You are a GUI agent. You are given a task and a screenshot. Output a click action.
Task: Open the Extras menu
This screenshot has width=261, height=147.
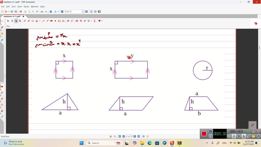(26, 6)
